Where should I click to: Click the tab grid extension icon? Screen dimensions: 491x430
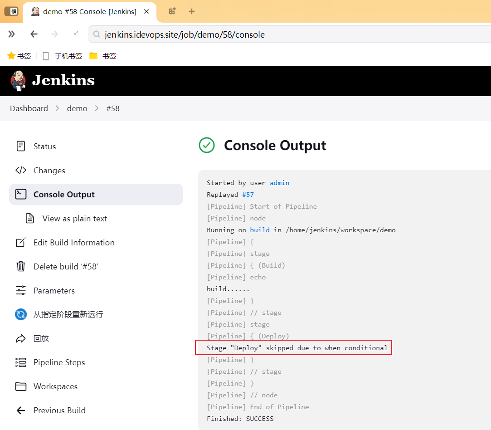172,11
